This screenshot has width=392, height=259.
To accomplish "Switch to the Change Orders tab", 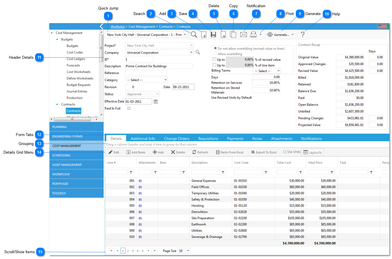I will [177, 139].
